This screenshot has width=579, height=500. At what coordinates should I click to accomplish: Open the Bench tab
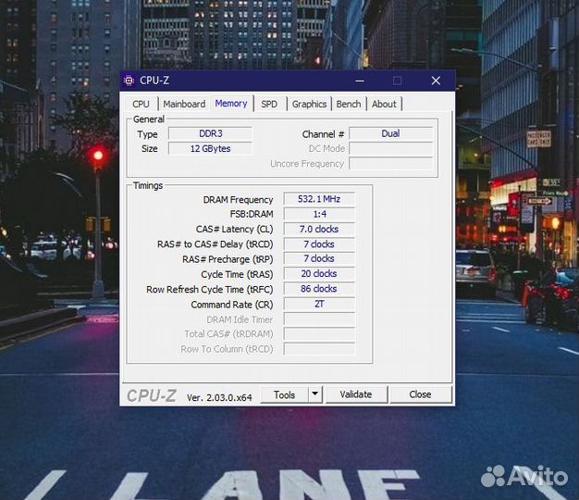(349, 105)
